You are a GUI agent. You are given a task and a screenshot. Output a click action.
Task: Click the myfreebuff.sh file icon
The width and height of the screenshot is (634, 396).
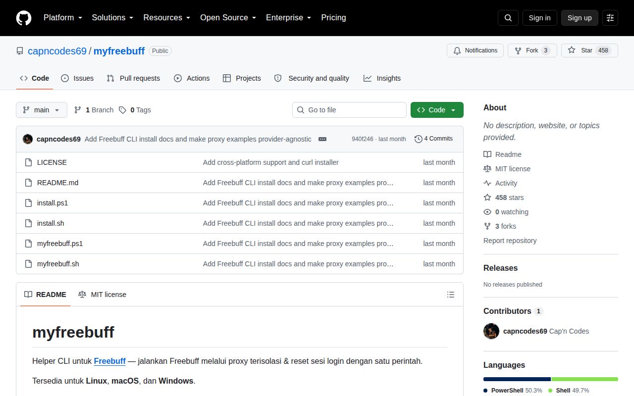click(28, 264)
